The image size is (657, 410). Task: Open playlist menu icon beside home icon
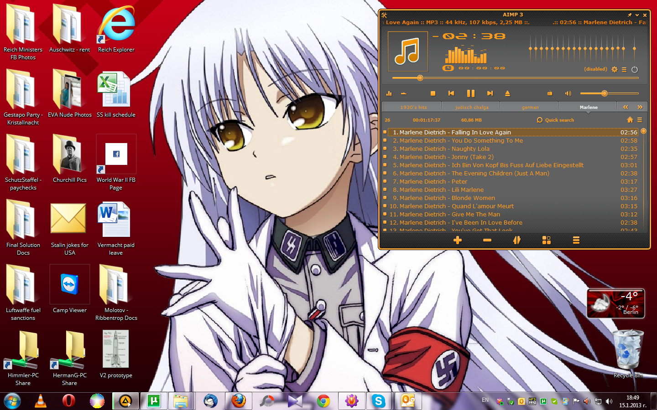click(640, 120)
